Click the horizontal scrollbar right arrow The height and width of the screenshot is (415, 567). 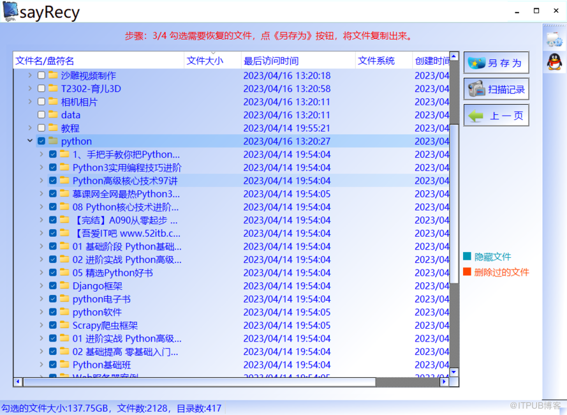(445, 382)
